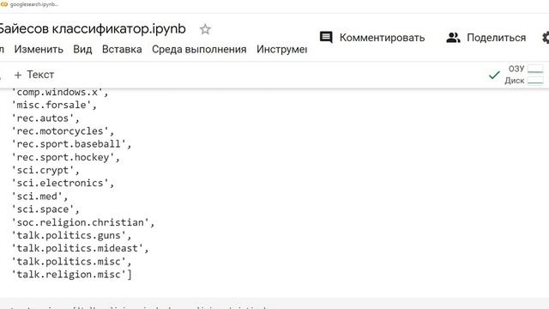Click the 'talk.religion.misc' output line
Viewport: 549px width, 309px height.
click(x=71, y=275)
